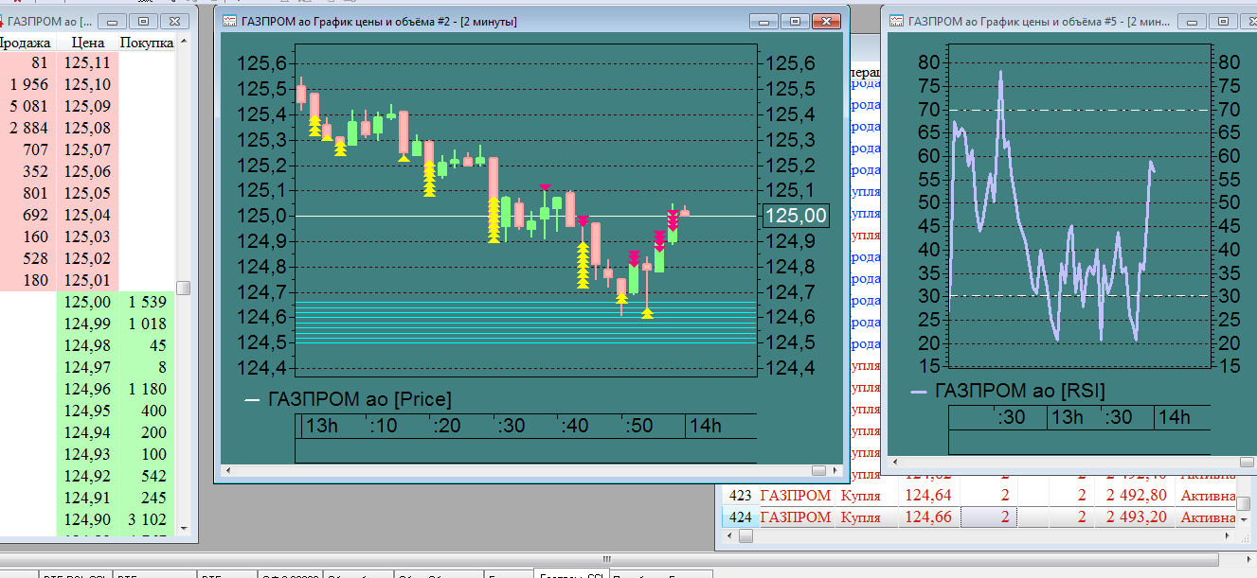Click Купля in order row 423
The height and width of the screenshot is (578, 1257).
coord(860,495)
